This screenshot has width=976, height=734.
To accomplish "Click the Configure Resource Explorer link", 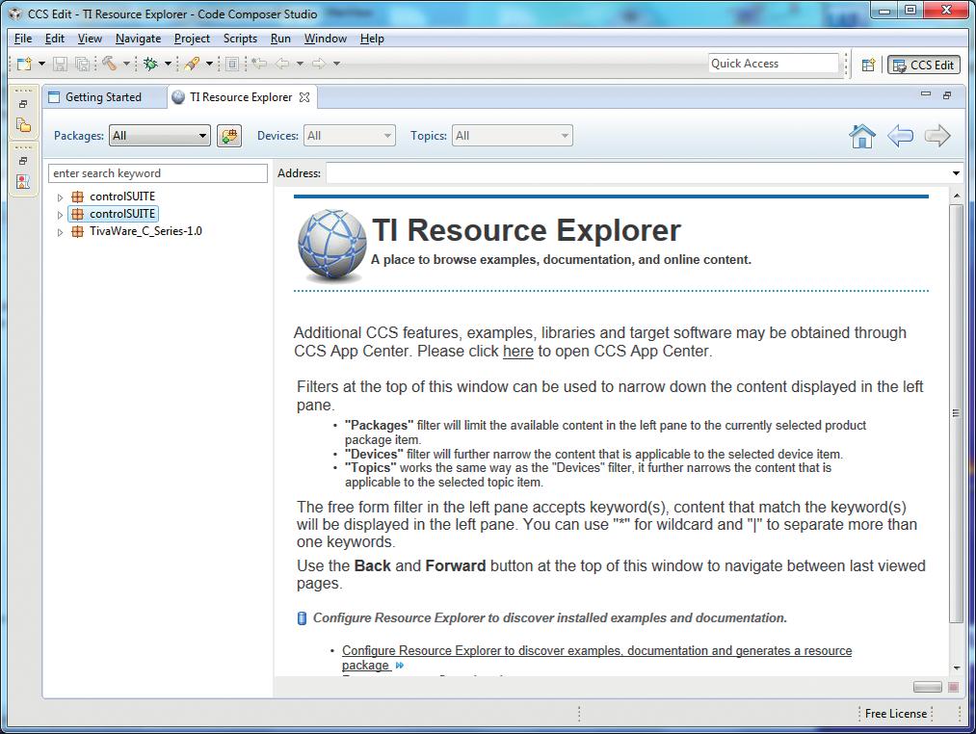I will click(x=596, y=658).
